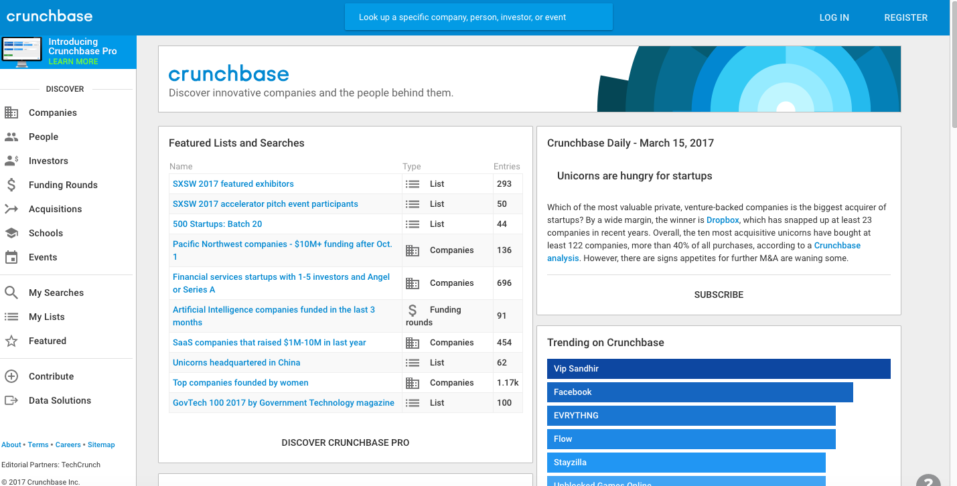
Task: Click the My Lists icon in sidebar
Action: point(11,317)
